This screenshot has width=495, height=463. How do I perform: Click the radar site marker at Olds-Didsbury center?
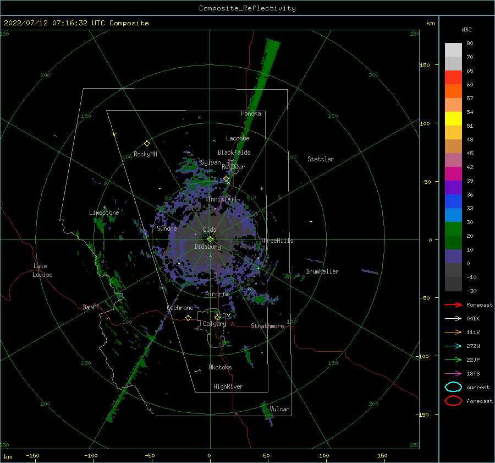(x=210, y=239)
